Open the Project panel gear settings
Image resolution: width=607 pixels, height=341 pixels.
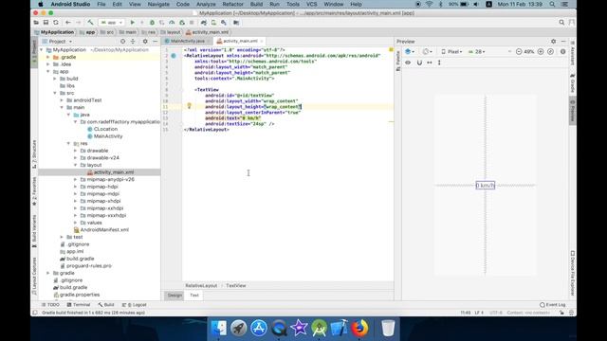pos(145,42)
